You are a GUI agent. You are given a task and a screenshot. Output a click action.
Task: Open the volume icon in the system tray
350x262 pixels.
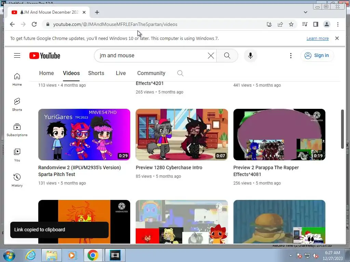tap(315, 256)
